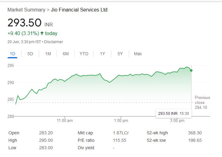
Task: Switch to the Max range tab
Action: click(138, 54)
